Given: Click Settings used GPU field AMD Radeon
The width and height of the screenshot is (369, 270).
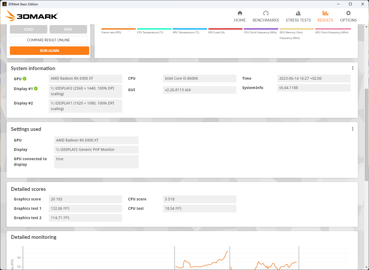Looking at the screenshot, I should [x=96, y=140].
